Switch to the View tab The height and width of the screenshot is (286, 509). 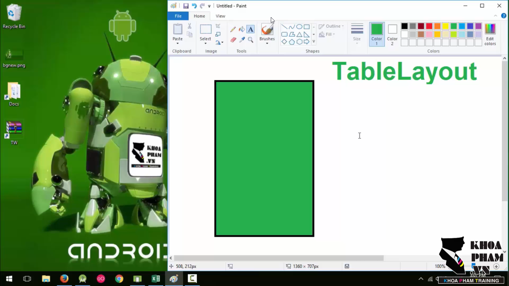[220, 16]
